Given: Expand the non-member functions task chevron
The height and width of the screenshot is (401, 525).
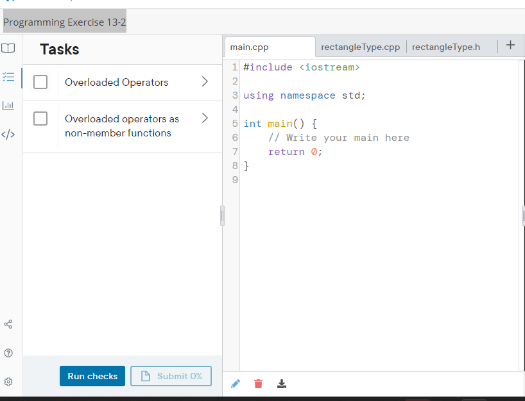Looking at the screenshot, I should 205,118.
